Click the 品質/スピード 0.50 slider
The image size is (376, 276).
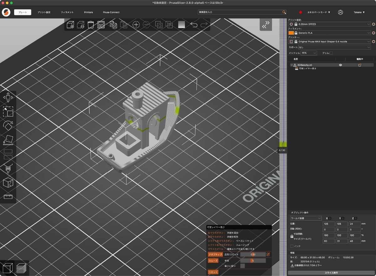pyautogui.click(x=253, y=254)
